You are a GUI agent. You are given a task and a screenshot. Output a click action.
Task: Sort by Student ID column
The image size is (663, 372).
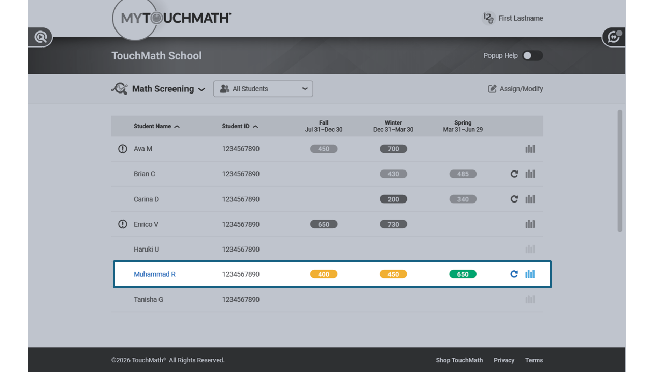click(240, 126)
